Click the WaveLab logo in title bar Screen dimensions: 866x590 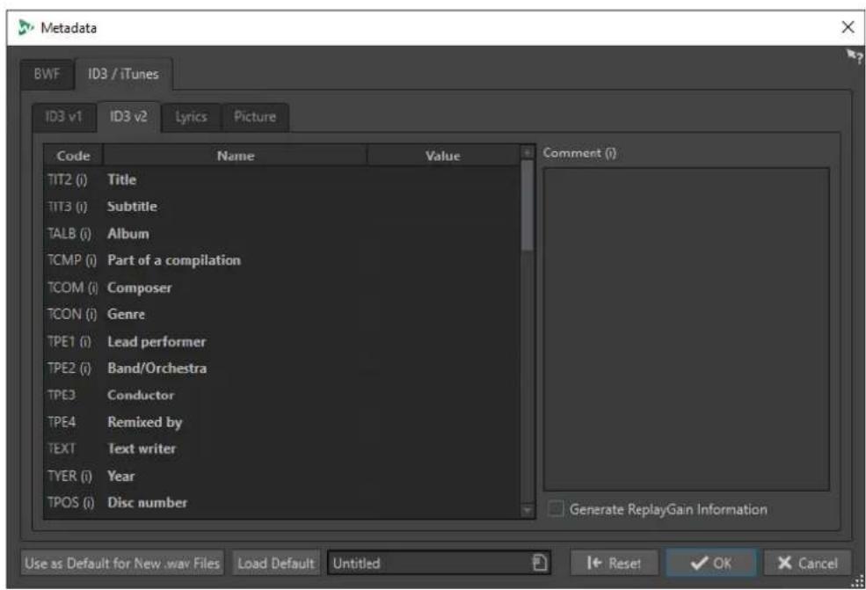coord(25,27)
